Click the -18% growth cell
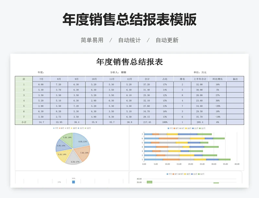 (218, 117)
